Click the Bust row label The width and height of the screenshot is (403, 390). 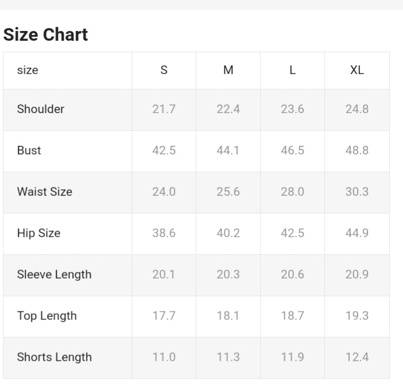coord(29,150)
